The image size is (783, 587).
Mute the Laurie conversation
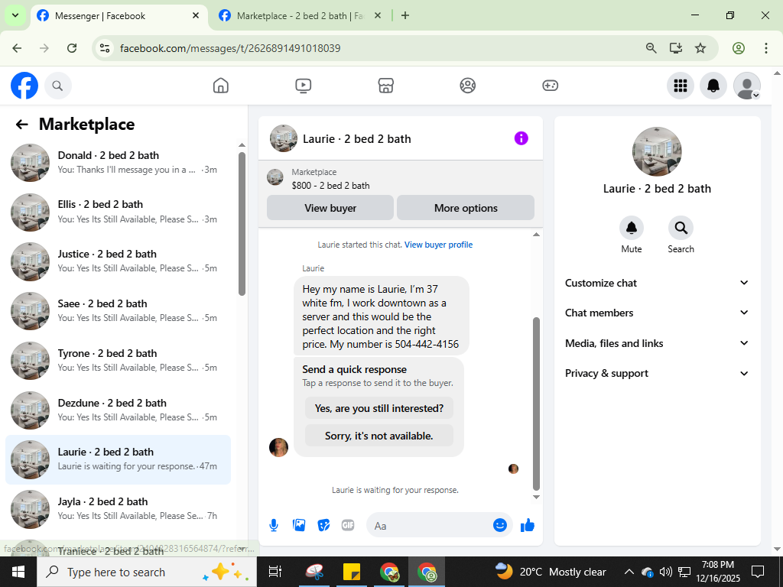tap(631, 228)
